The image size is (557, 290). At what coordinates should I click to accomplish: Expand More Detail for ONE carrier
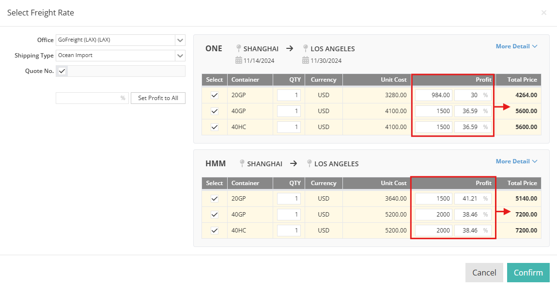(x=516, y=46)
